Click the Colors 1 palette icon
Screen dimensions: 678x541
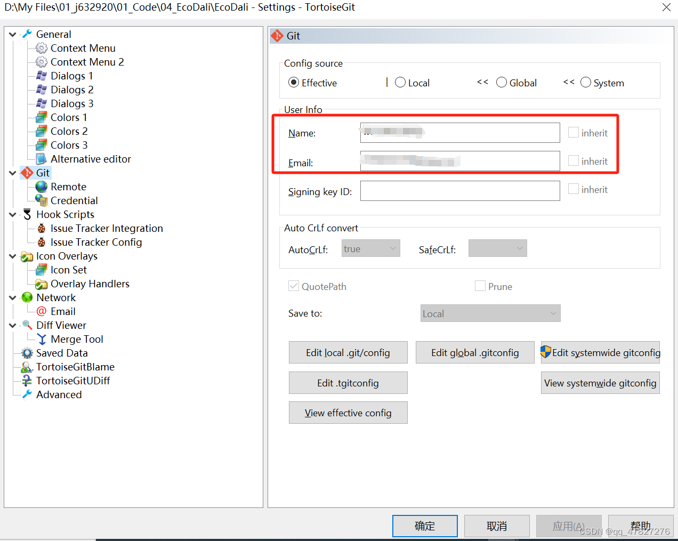click(x=42, y=117)
